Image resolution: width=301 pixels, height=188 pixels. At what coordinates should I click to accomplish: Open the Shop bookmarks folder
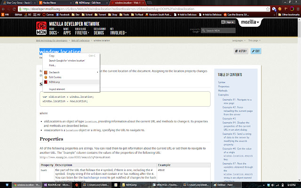pos(113,15)
